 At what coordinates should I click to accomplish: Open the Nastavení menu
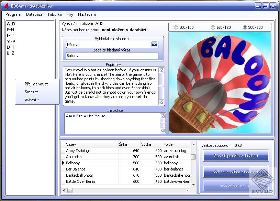click(87, 14)
